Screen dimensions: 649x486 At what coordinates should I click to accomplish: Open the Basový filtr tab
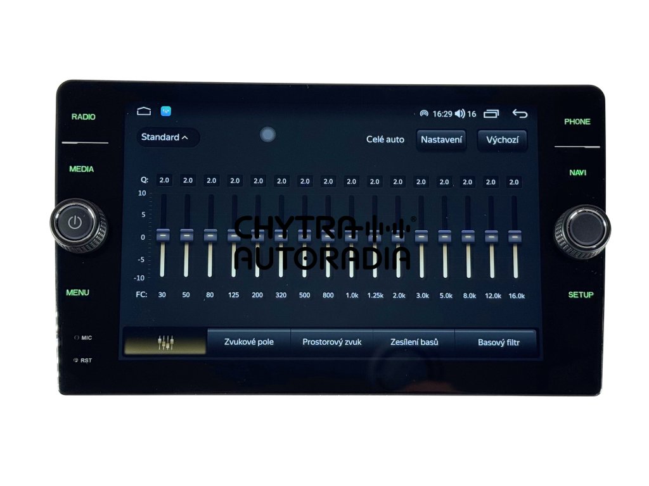(498, 342)
